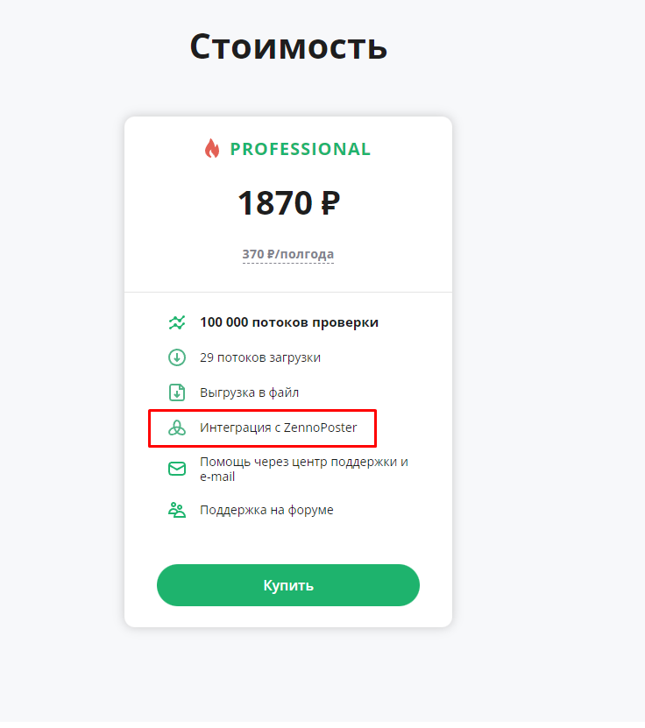Click the ruble symbol in the price
Image resolution: width=645 pixels, height=728 pixels.
(x=330, y=203)
